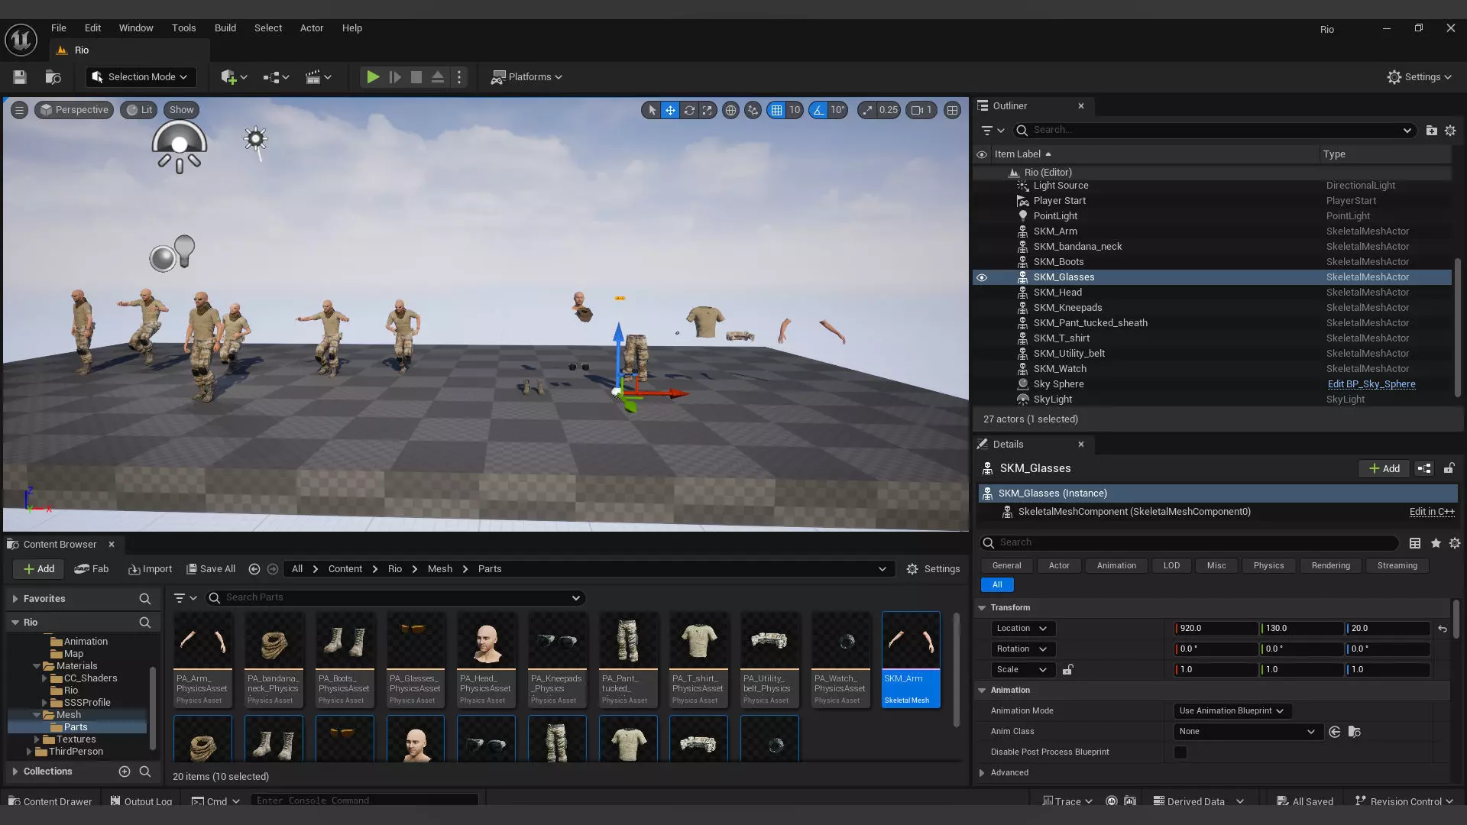Image resolution: width=1467 pixels, height=825 pixels.
Task: Select the scale transform gizmo tool
Action: coord(708,110)
